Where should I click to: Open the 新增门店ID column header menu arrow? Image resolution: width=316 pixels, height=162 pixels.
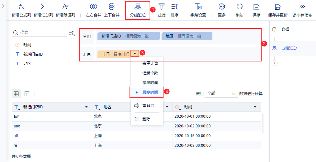(87, 107)
